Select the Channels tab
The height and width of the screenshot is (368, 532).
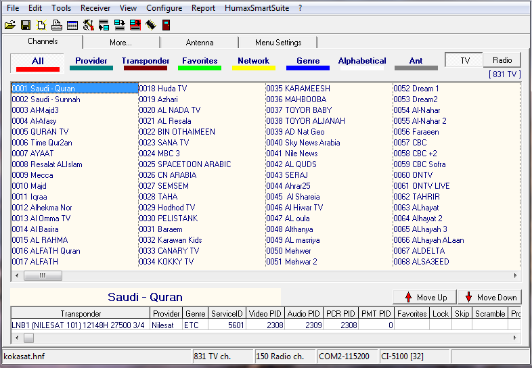(x=43, y=41)
